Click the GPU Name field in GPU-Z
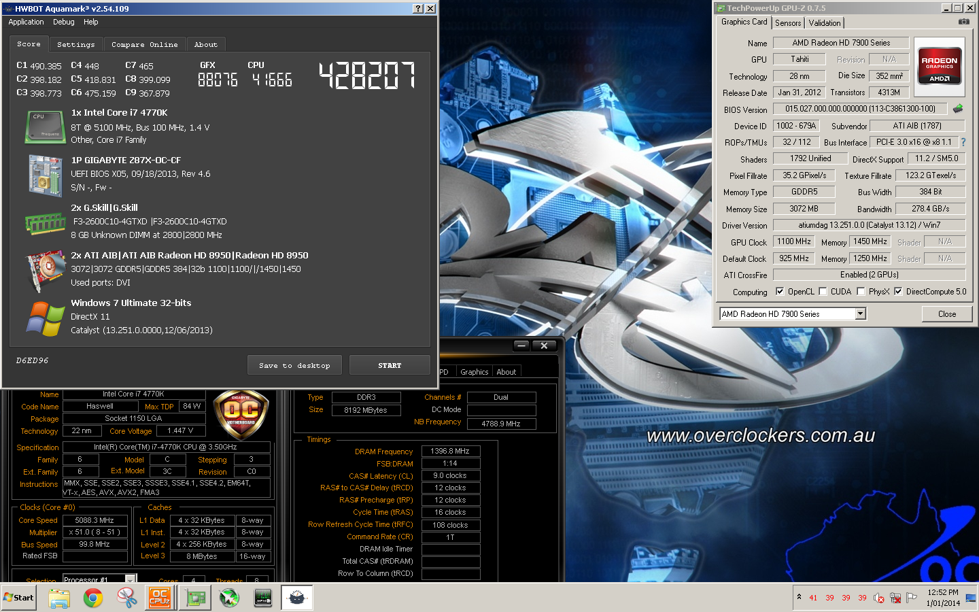979x612 pixels. pyautogui.click(x=841, y=43)
